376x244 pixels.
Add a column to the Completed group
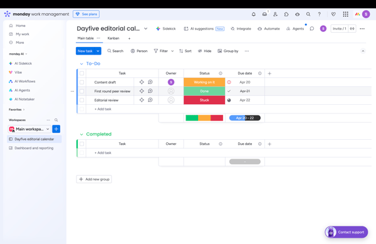click(269, 144)
